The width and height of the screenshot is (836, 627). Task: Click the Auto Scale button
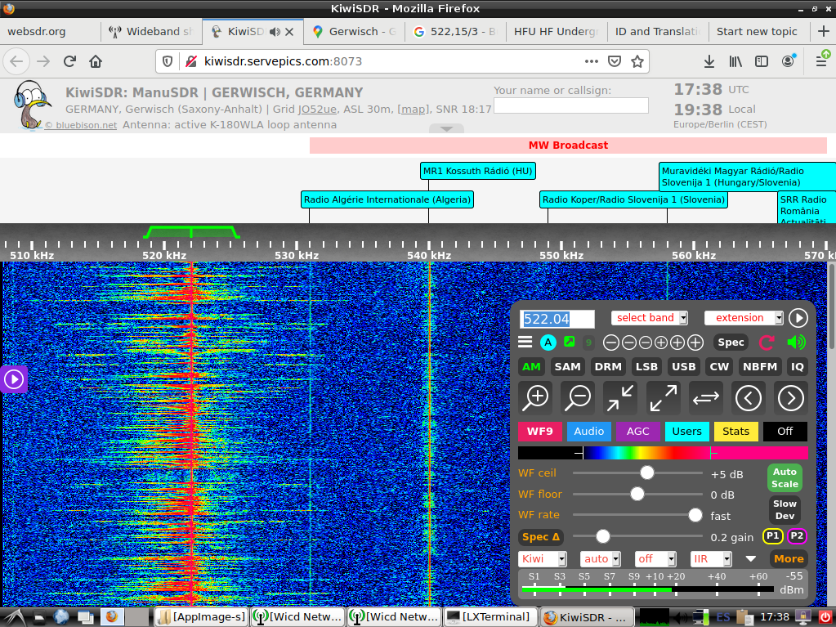click(x=785, y=477)
